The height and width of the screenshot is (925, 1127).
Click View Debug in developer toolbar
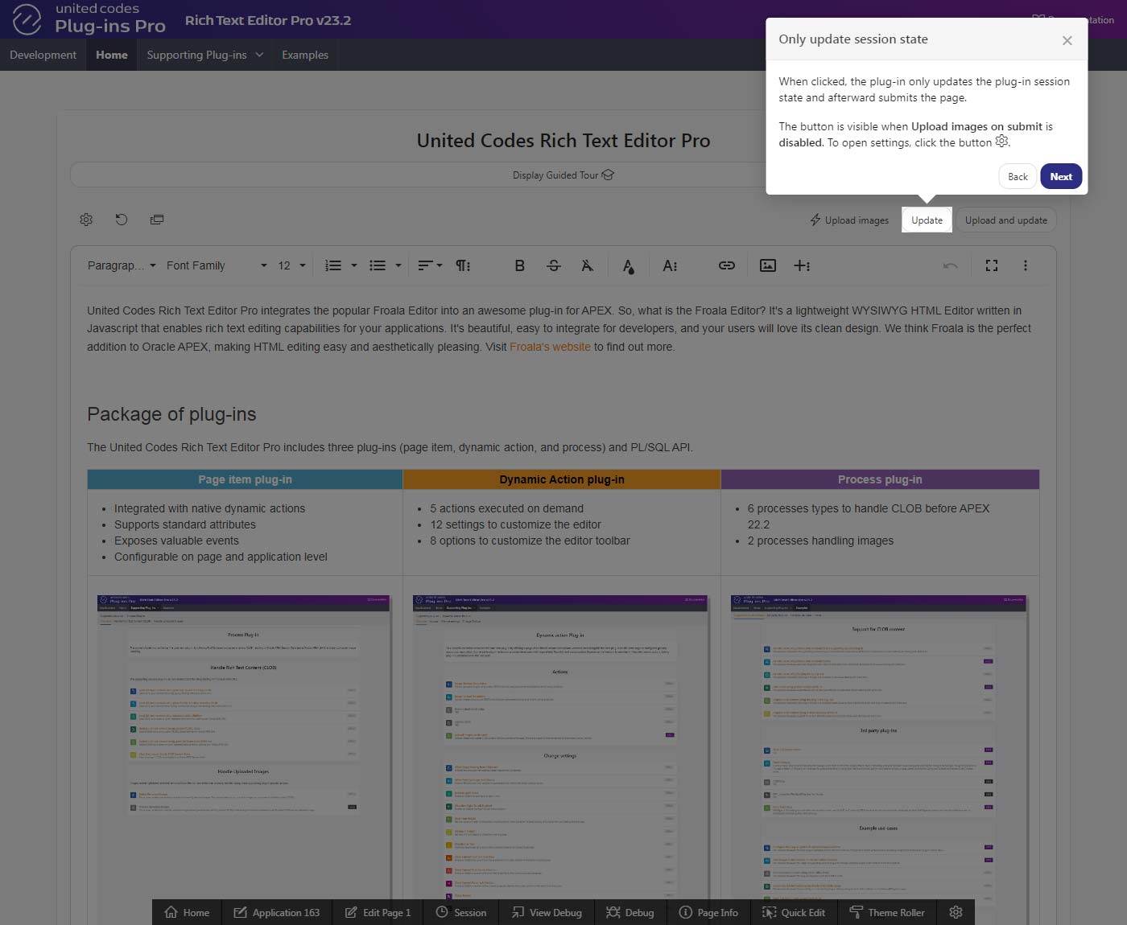click(547, 912)
